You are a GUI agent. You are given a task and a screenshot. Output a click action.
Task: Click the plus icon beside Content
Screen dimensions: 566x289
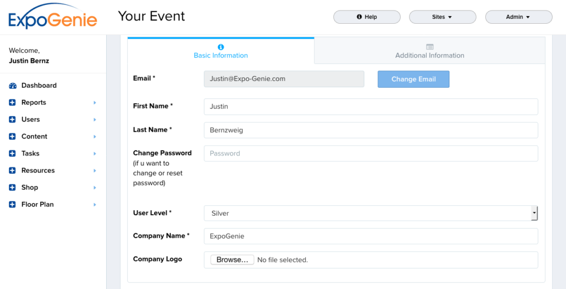pos(13,137)
